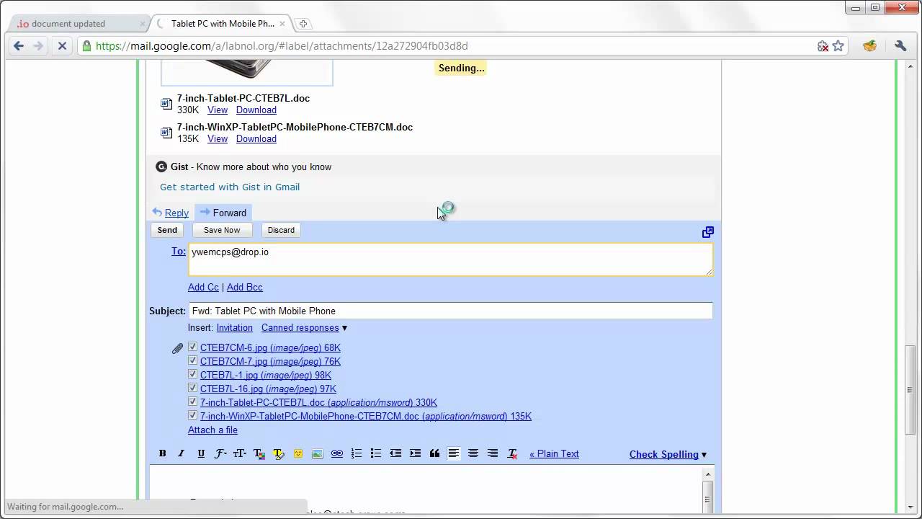Open the Check Spelling dropdown

tap(668, 454)
